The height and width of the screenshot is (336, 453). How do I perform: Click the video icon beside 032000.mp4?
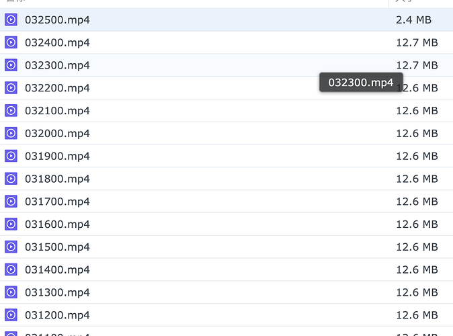point(11,133)
